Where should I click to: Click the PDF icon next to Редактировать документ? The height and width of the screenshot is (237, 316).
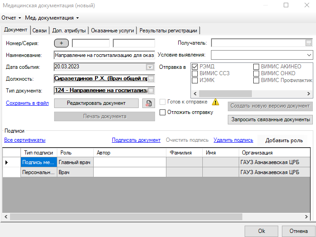tap(149, 103)
